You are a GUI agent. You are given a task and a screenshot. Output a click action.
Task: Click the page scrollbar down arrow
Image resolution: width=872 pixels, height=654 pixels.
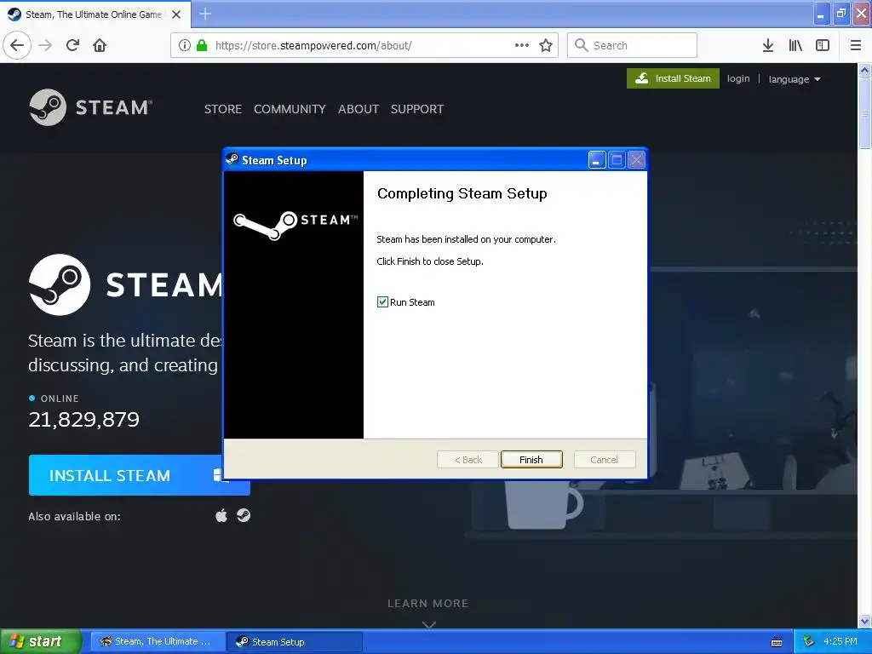pyautogui.click(x=864, y=621)
